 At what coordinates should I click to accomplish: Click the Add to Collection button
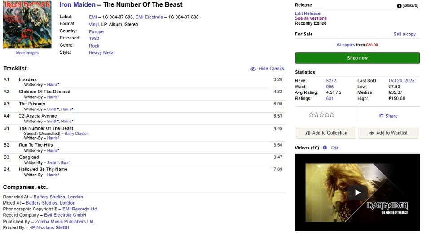pos(326,133)
